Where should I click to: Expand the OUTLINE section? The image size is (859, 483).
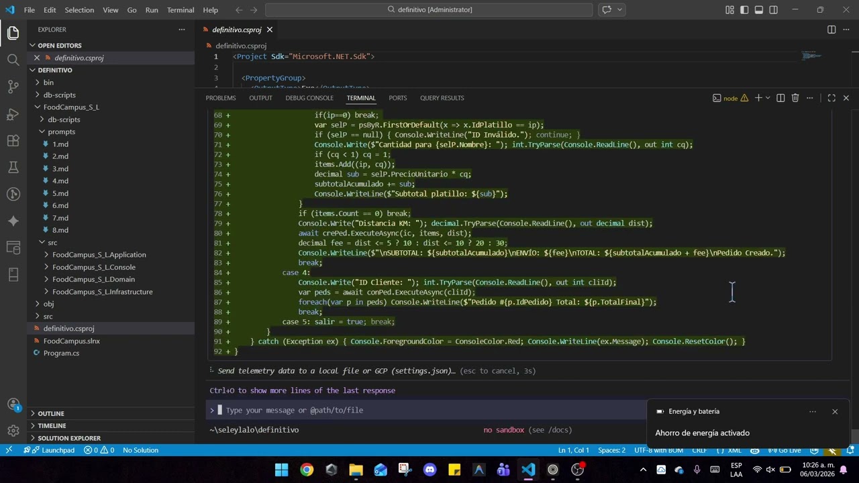click(x=51, y=413)
